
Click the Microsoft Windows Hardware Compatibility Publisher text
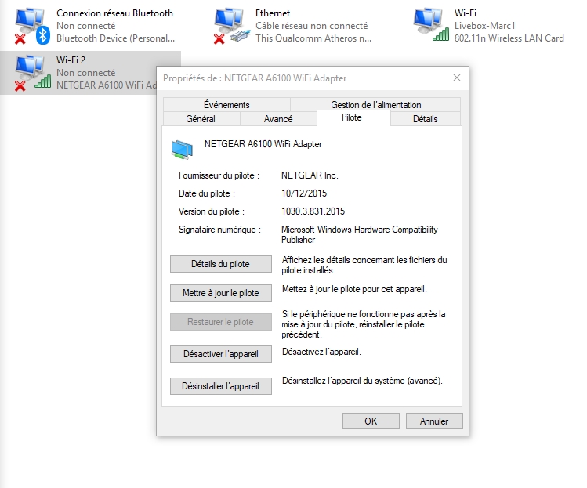tap(360, 234)
